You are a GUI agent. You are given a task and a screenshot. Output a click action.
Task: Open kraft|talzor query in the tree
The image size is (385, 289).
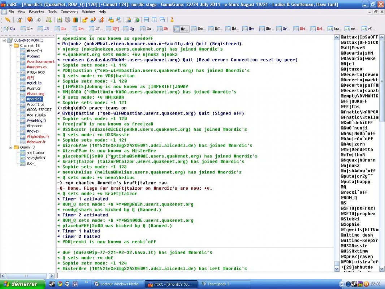(x=35, y=152)
